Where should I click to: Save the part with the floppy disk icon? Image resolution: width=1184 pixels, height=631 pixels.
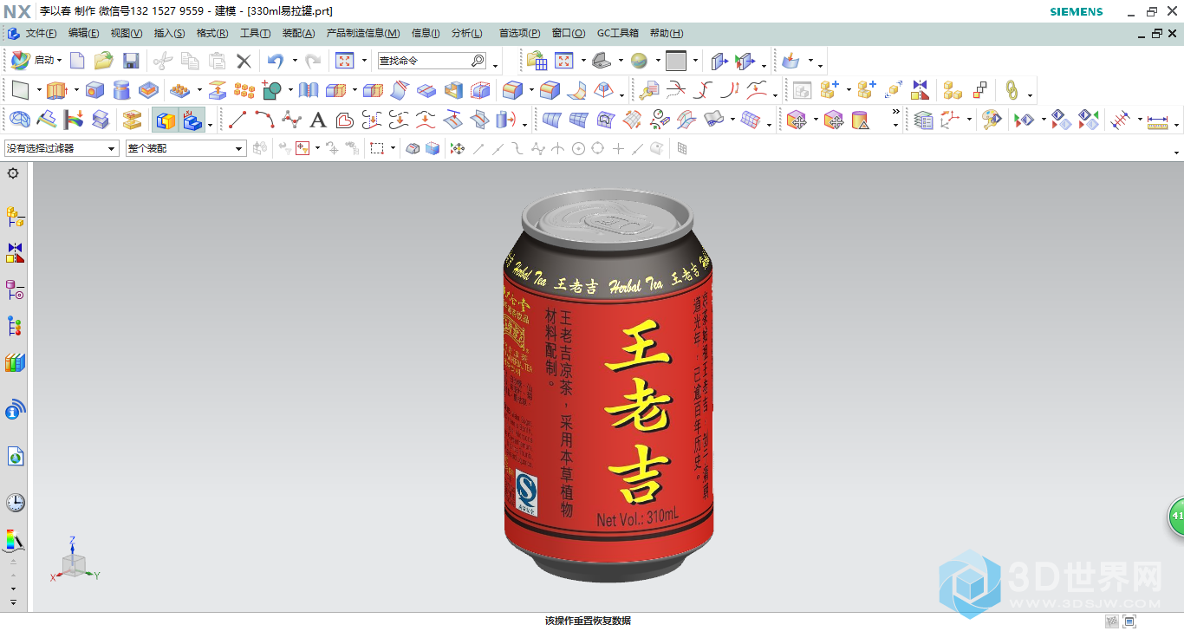[131, 61]
